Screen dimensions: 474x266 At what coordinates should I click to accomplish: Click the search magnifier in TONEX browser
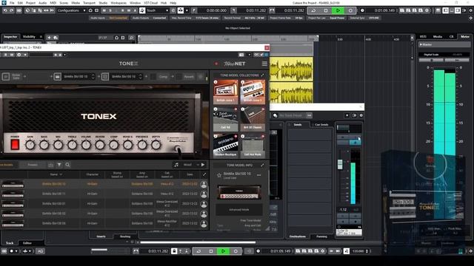67,165
